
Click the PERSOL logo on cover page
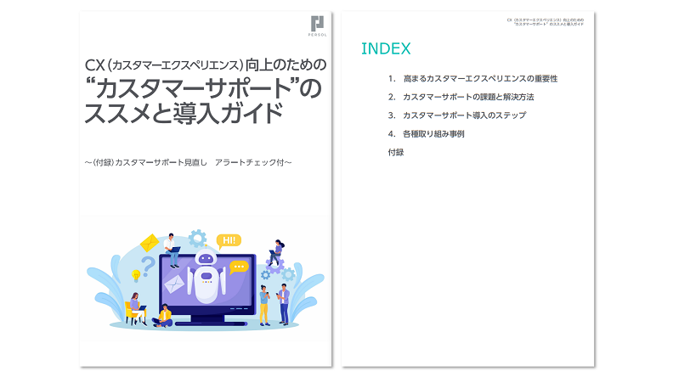317,26
